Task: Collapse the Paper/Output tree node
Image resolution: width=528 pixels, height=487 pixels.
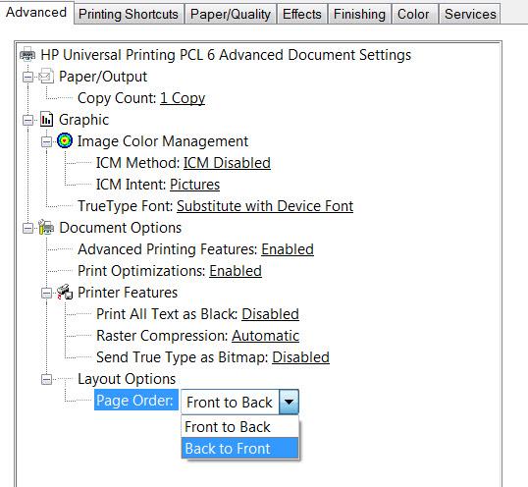Action: point(27,78)
